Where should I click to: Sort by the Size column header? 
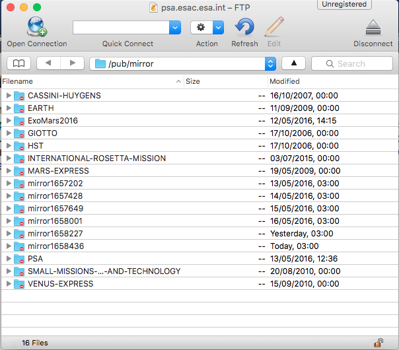click(226, 81)
